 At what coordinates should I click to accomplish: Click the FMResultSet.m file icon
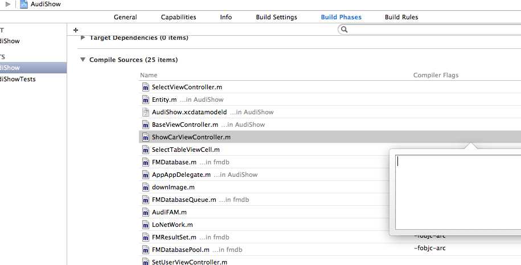pos(146,238)
